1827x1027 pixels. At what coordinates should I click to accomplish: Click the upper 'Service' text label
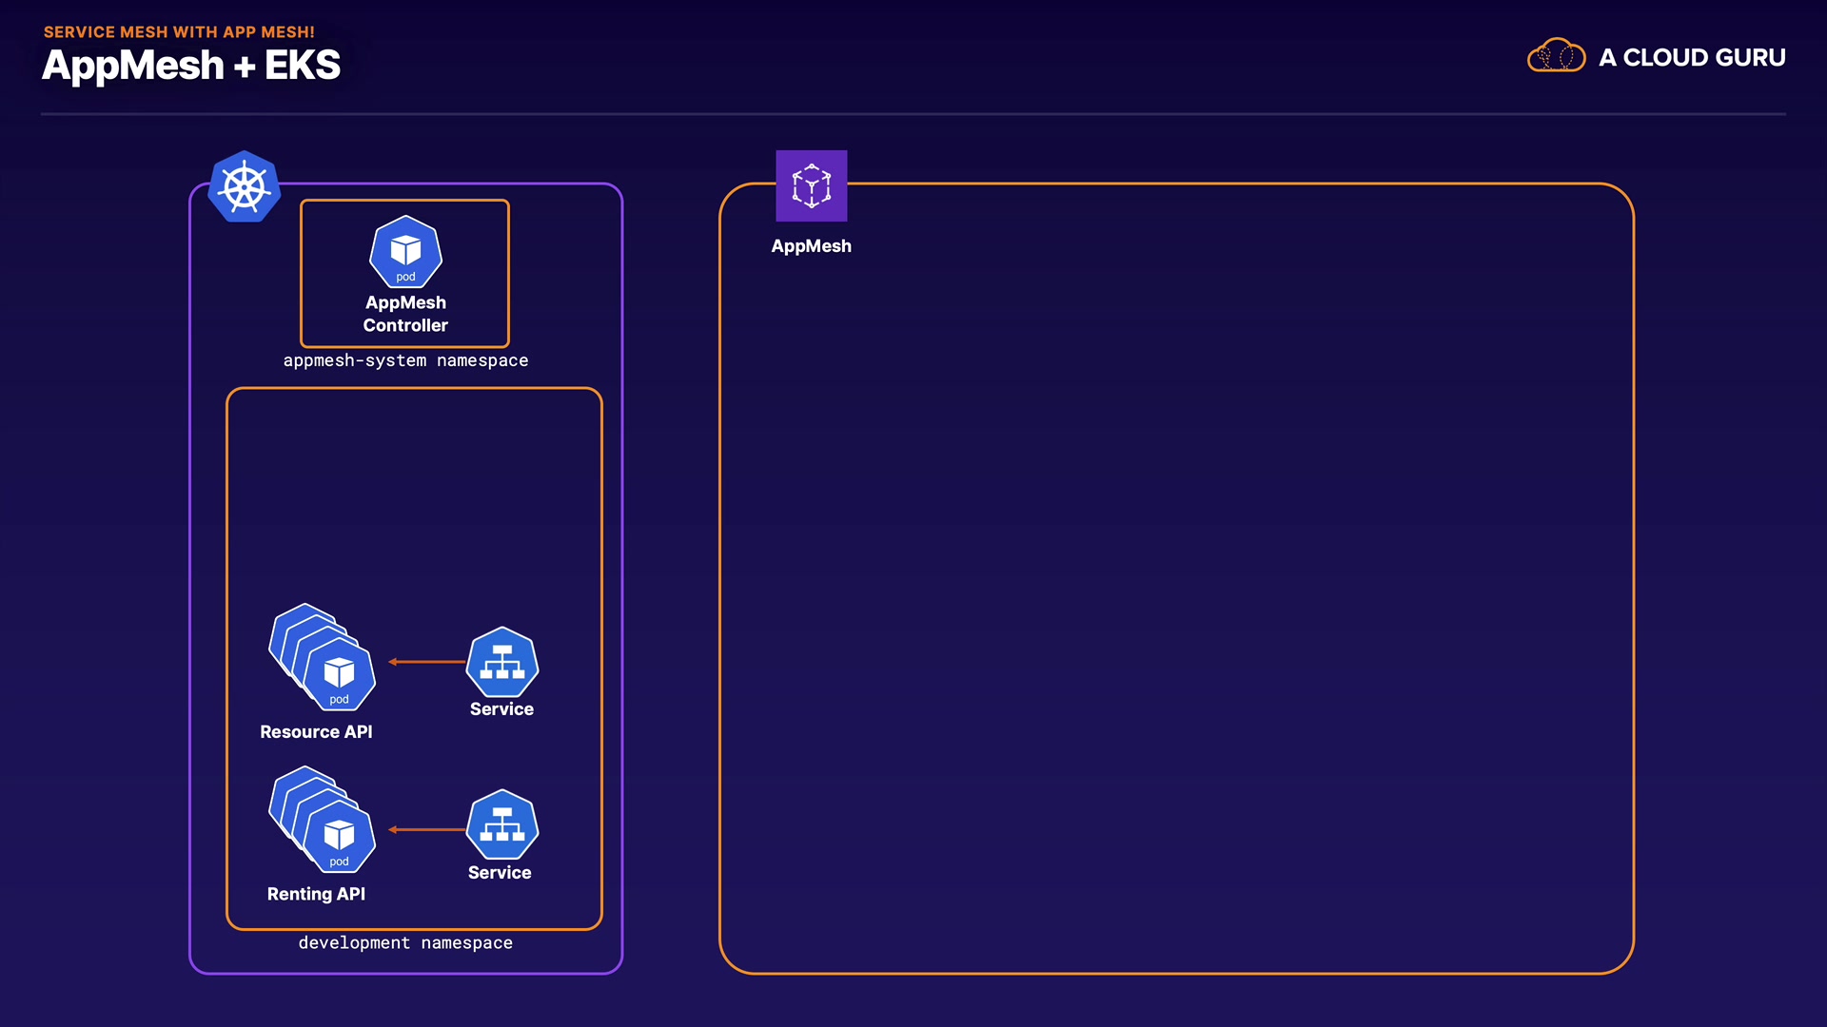pyautogui.click(x=501, y=708)
